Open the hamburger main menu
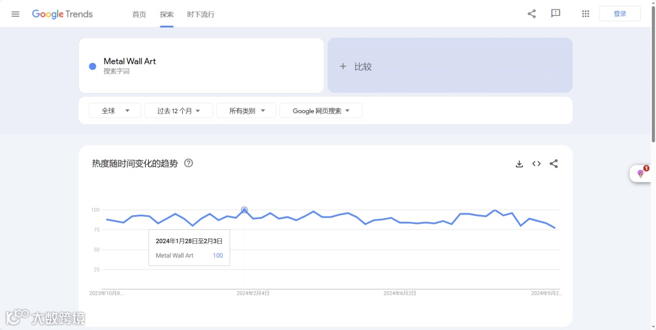This screenshot has width=656, height=330. pos(15,14)
